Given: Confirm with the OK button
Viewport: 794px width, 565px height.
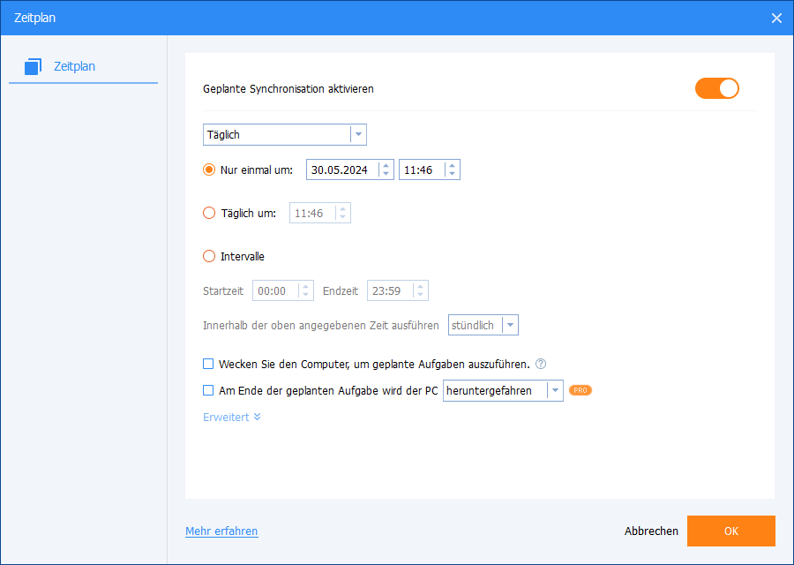Looking at the screenshot, I should pyautogui.click(x=731, y=531).
